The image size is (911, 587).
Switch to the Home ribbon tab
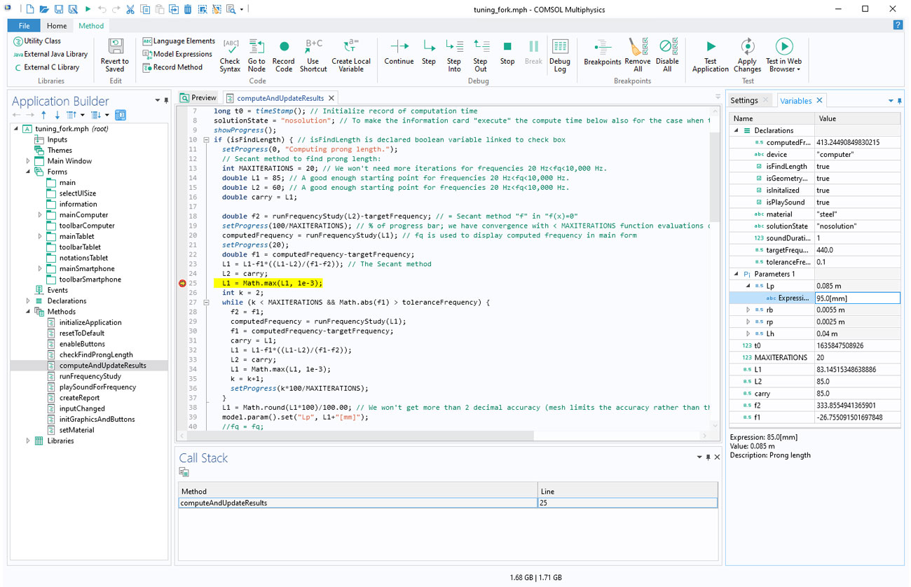pyautogui.click(x=57, y=26)
